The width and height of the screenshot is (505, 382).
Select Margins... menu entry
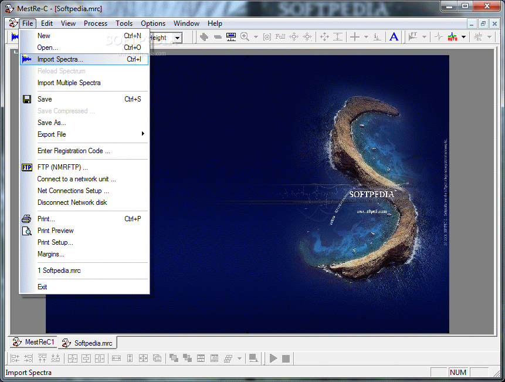click(84, 254)
